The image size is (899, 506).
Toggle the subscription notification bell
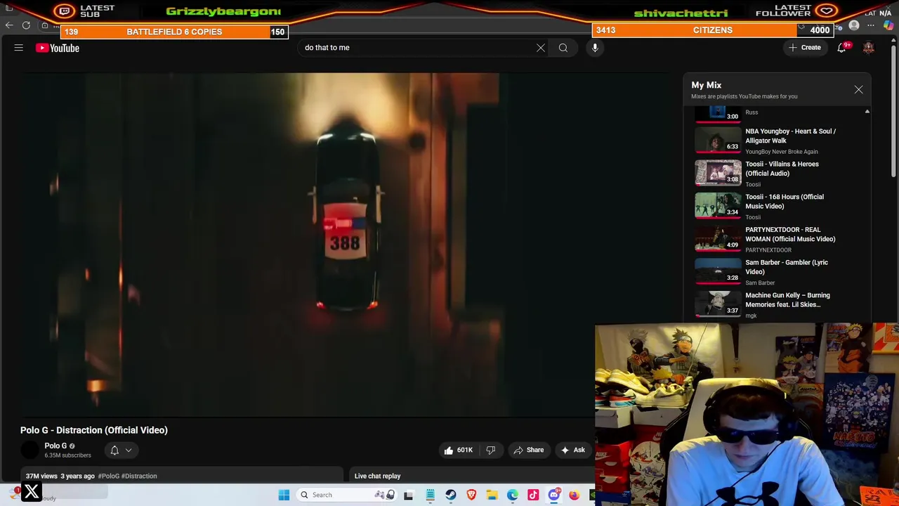click(x=114, y=450)
